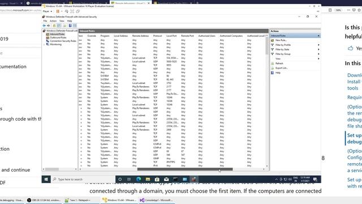Sort by Local Port column header
The width and height of the screenshot is (362, 204).
pyautogui.click(x=171, y=36)
